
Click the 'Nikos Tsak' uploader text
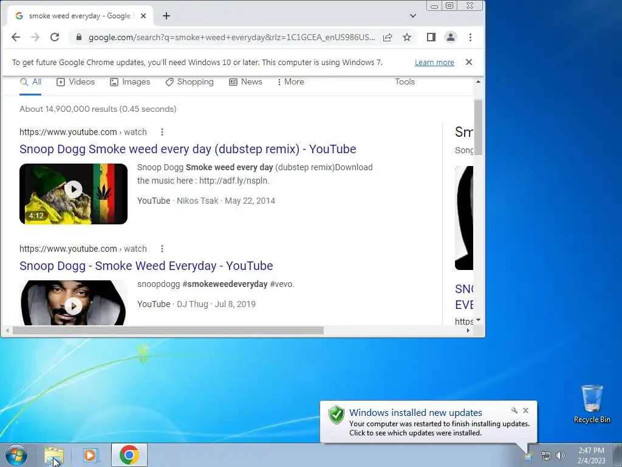click(197, 201)
